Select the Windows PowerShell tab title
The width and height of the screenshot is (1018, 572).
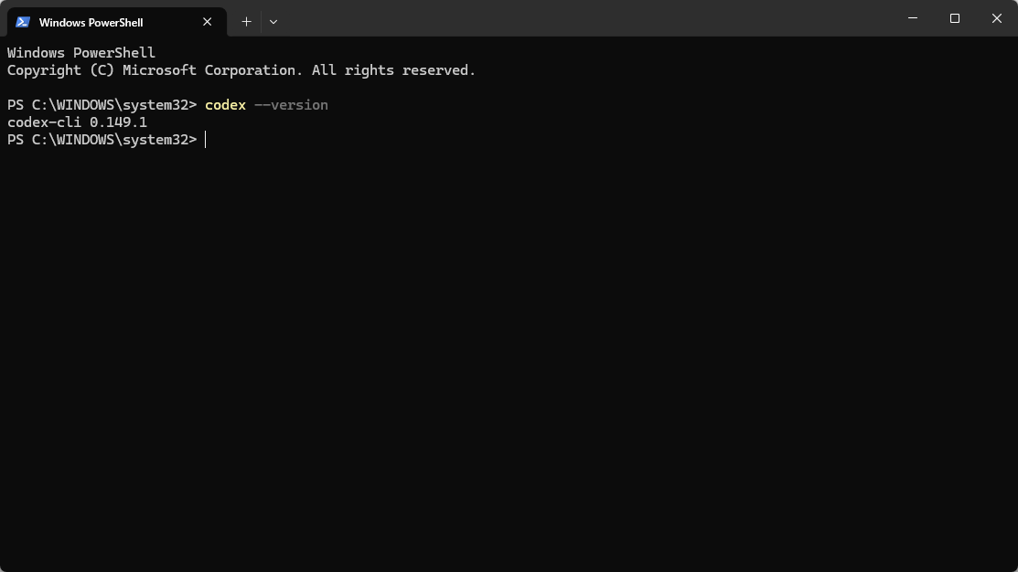91,23
